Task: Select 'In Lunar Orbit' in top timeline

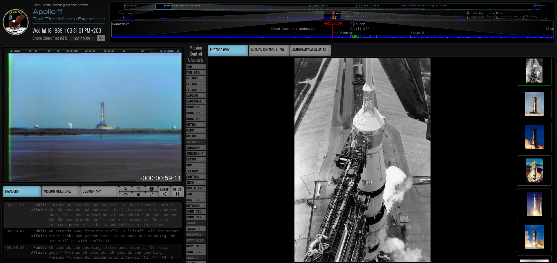Action: click(319, 6)
